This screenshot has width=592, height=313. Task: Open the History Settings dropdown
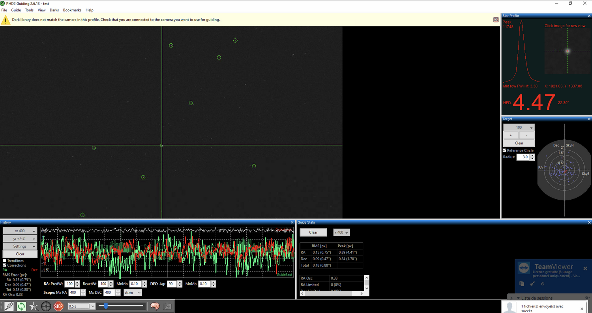click(20, 246)
